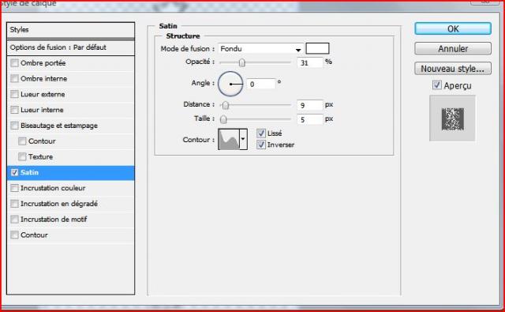The height and width of the screenshot is (312, 505).
Task: Enable the bottom Contour style checkbox
Action: pyautogui.click(x=14, y=235)
